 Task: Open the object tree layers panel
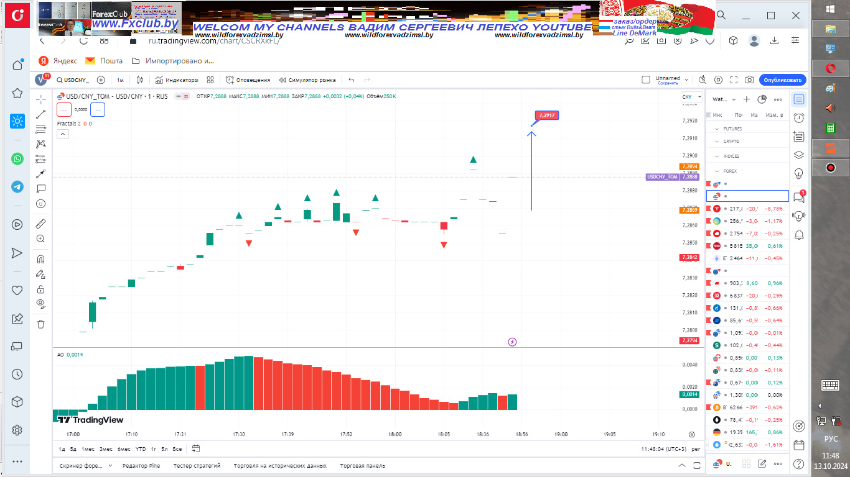click(799, 155)
